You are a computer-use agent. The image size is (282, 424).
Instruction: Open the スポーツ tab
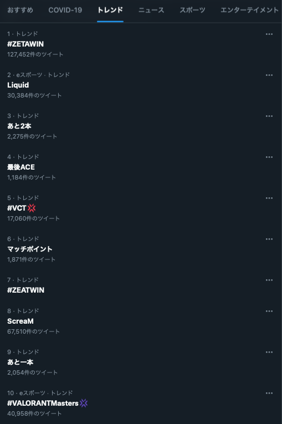[192, 11]
